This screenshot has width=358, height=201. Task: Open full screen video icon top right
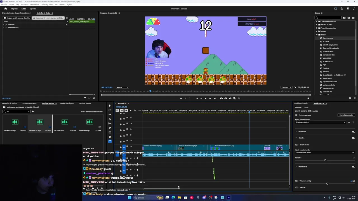pos(354,9)
